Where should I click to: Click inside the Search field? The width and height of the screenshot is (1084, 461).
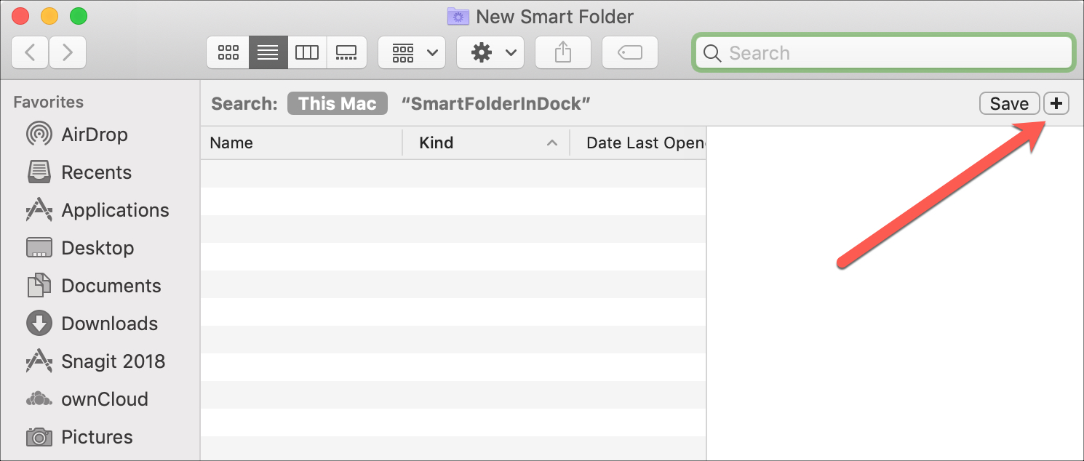[882, 52]
